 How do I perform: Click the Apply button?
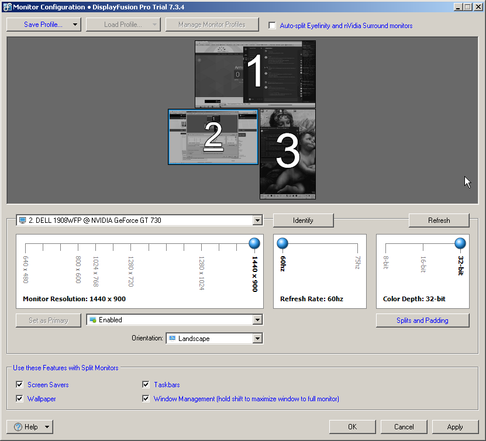(455, 427)
